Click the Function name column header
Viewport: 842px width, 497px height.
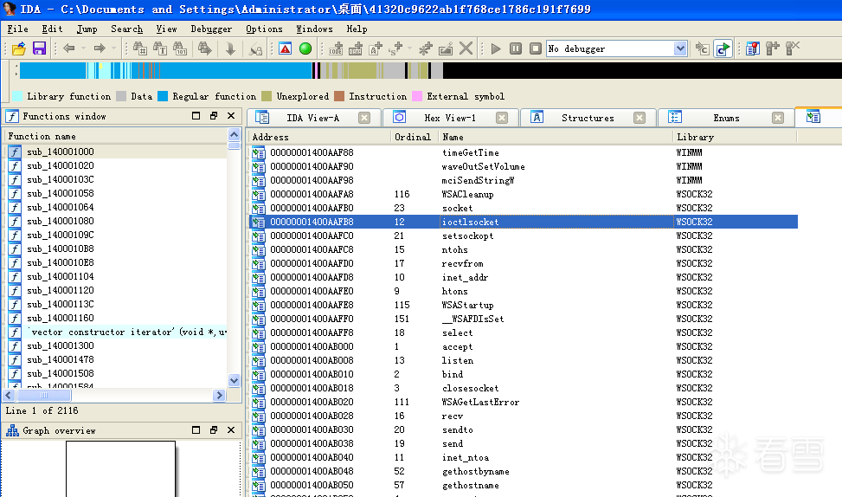pyautogui.click(x=116, y=137)
